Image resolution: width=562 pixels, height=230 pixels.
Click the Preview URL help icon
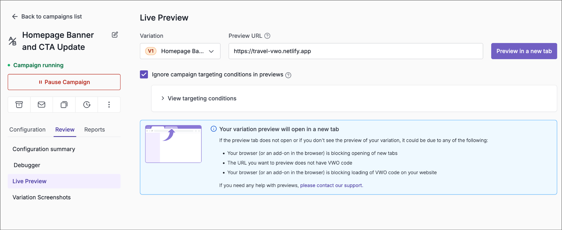pyautogui.click(x=267, y=36)
